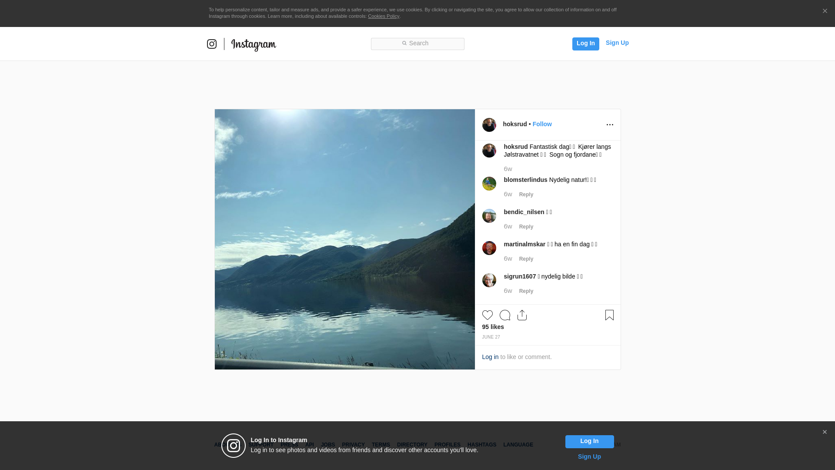The image size is (835, 470).
Task: Save the post with bookmark icon
Action: (609, 315)
